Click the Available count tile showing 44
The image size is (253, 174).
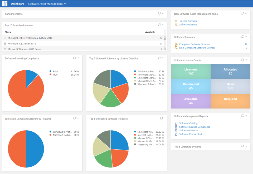tap(191, 101)
